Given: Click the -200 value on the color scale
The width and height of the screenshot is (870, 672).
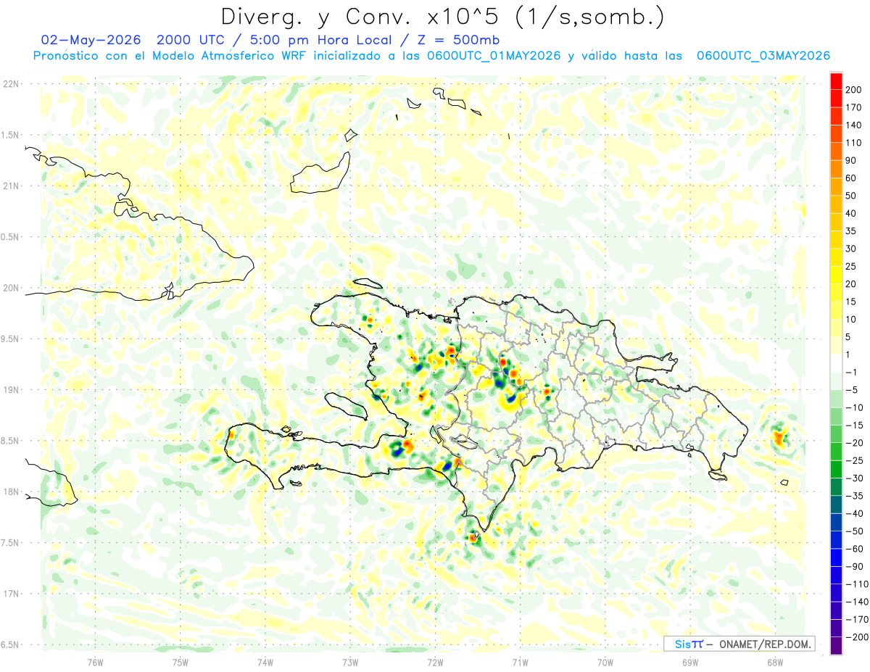Looking at the screenshot, I should (853, 637).
